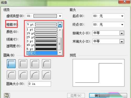
Task: Pick the third corner style in bottom row
Action: 35,75
